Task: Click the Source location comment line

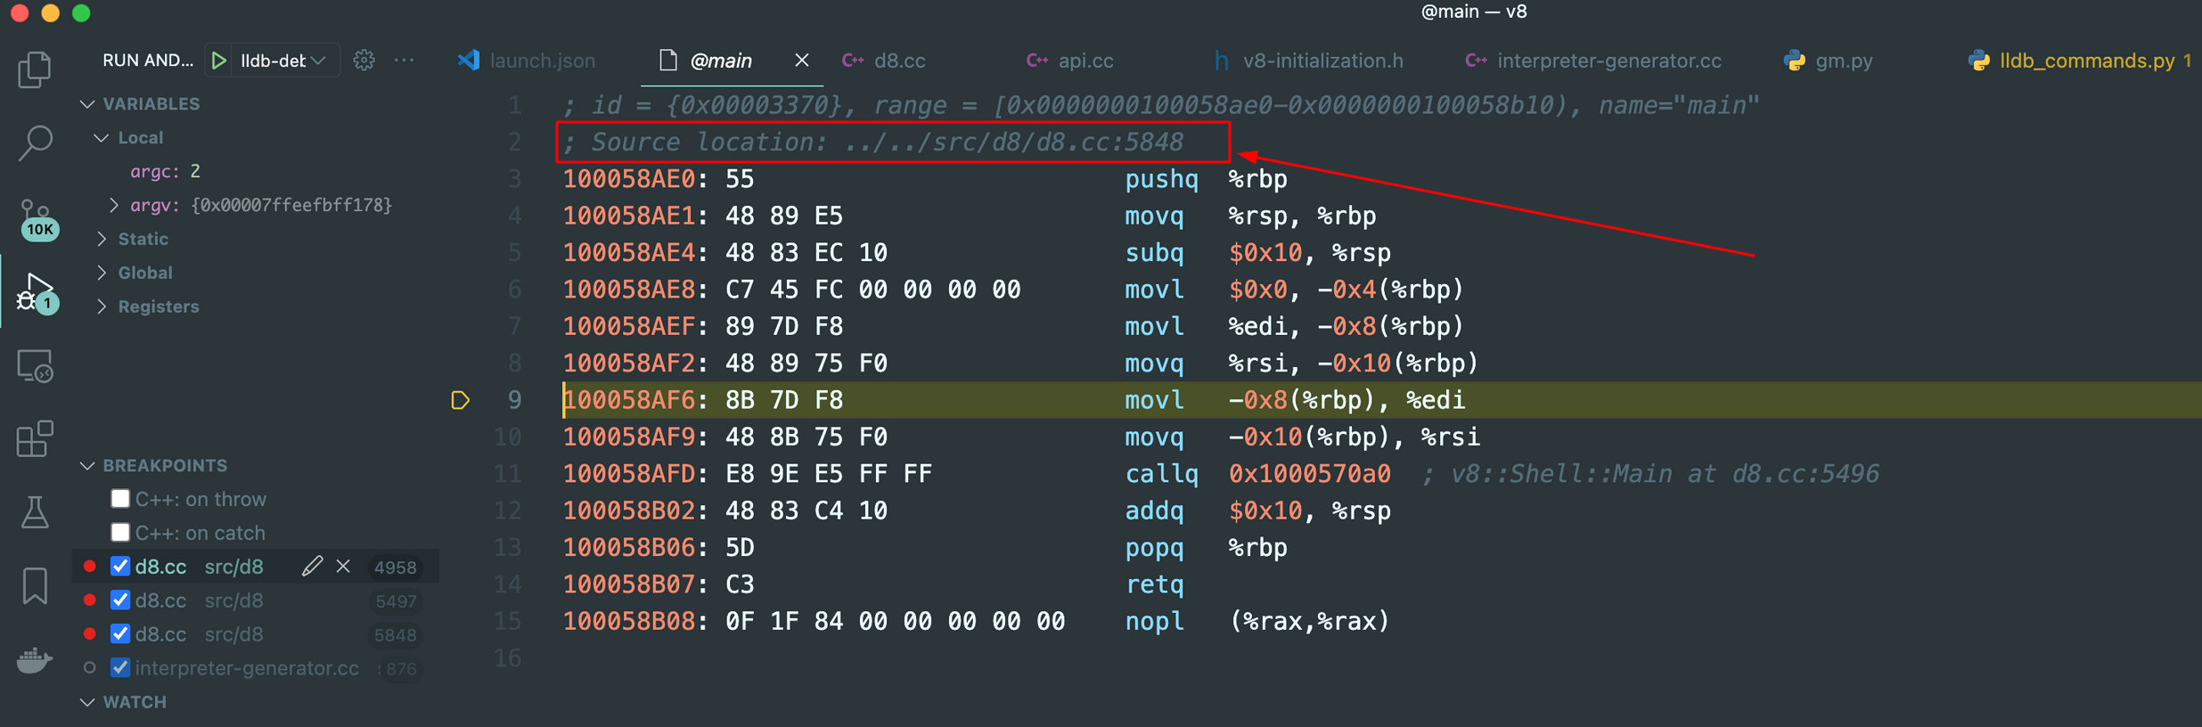Action: (x=873, y=143)
